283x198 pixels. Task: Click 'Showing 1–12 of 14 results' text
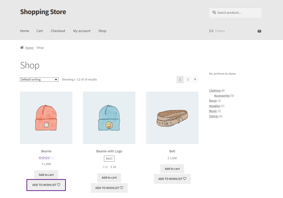click(79, 79)
